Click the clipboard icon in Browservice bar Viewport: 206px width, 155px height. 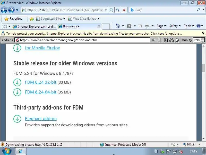click(x=177, y=40)
